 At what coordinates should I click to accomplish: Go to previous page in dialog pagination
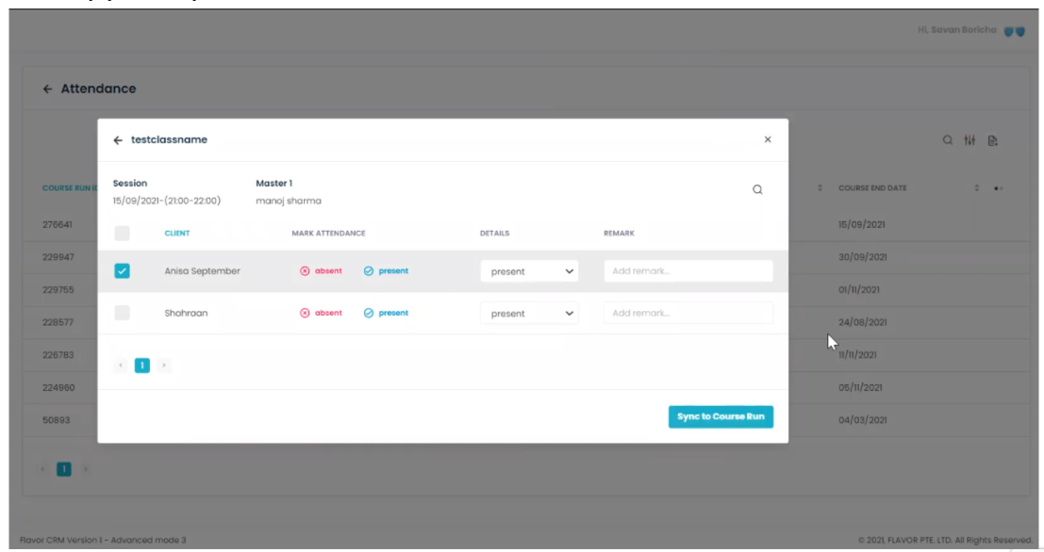tap(121, 365)
